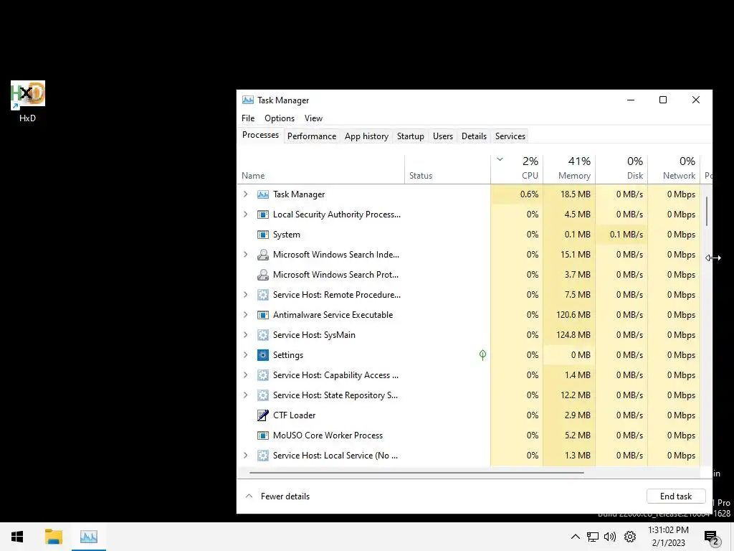
Task: Switch to the Startup tab
Action: coord(411,136)
